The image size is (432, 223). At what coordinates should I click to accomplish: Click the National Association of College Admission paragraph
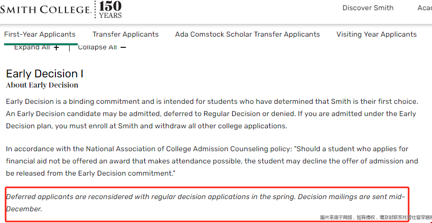point(212,161)
